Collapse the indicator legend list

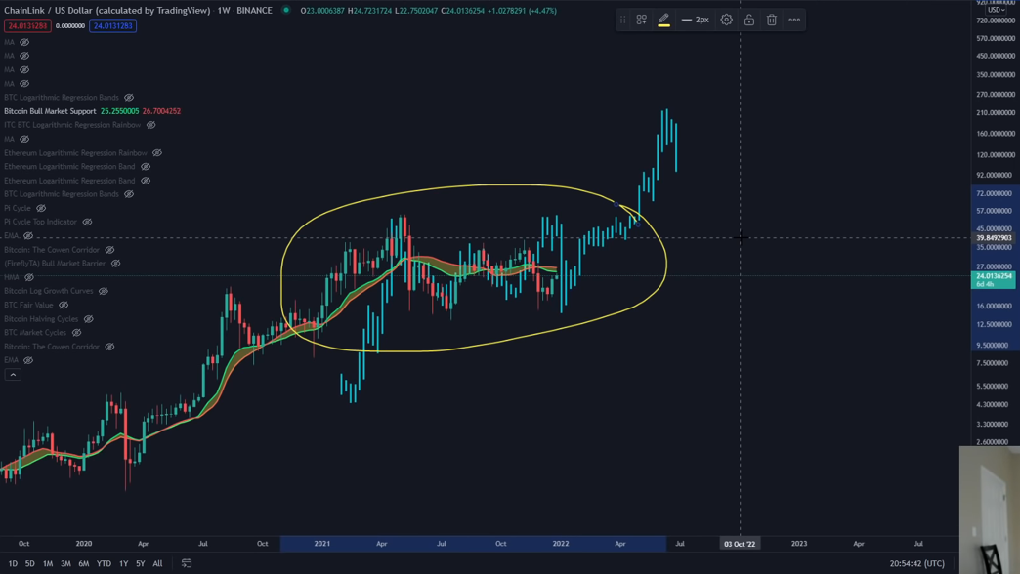tap(13, 375)
